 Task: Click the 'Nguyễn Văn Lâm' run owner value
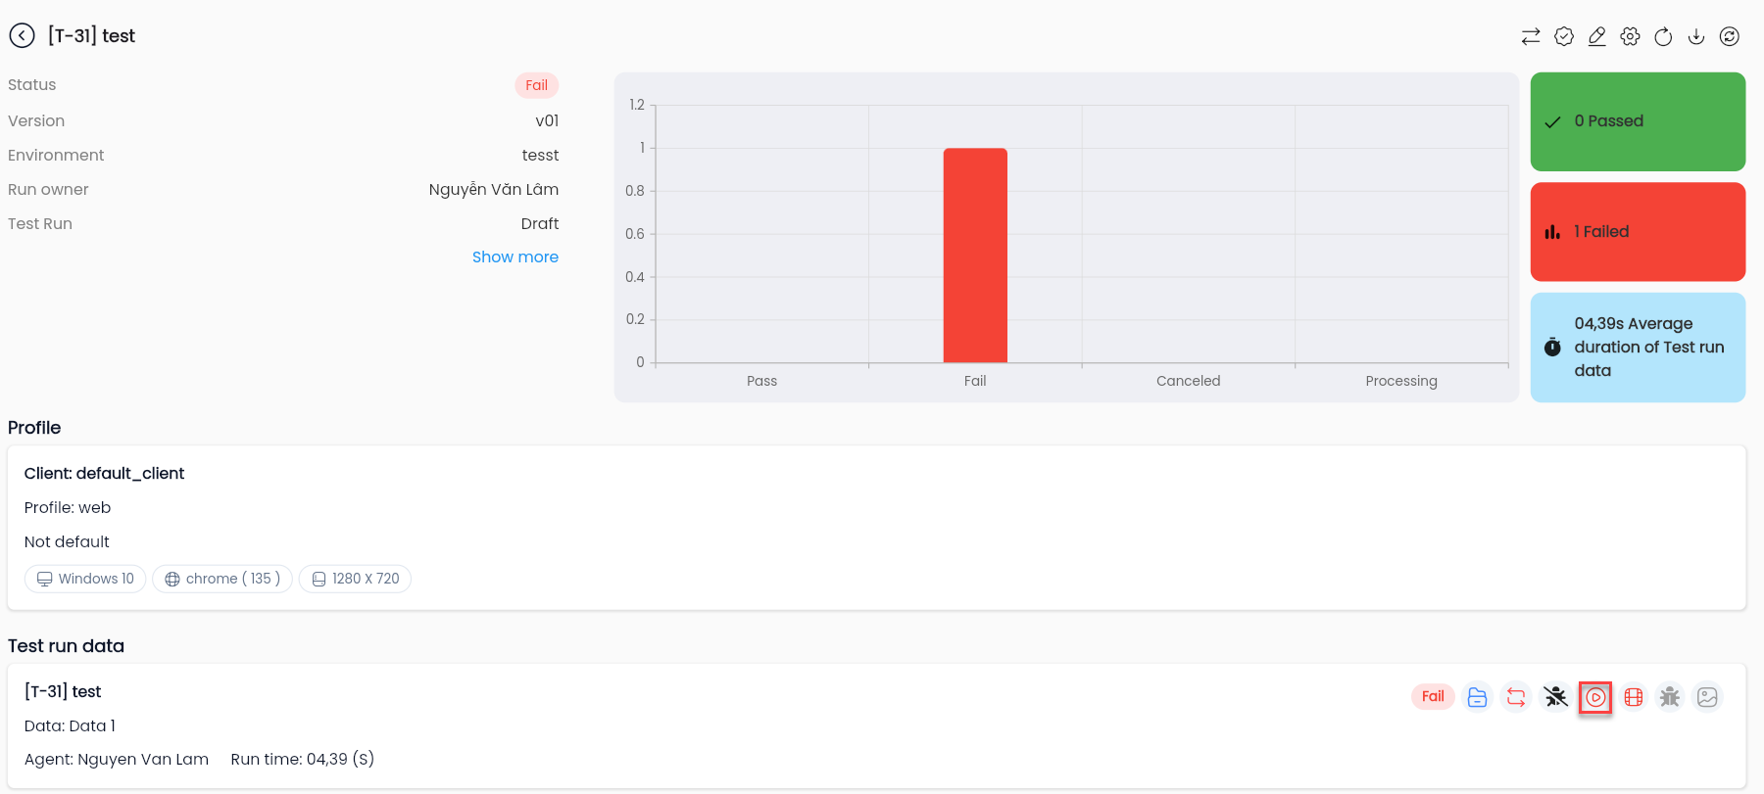tap(494, 190)
